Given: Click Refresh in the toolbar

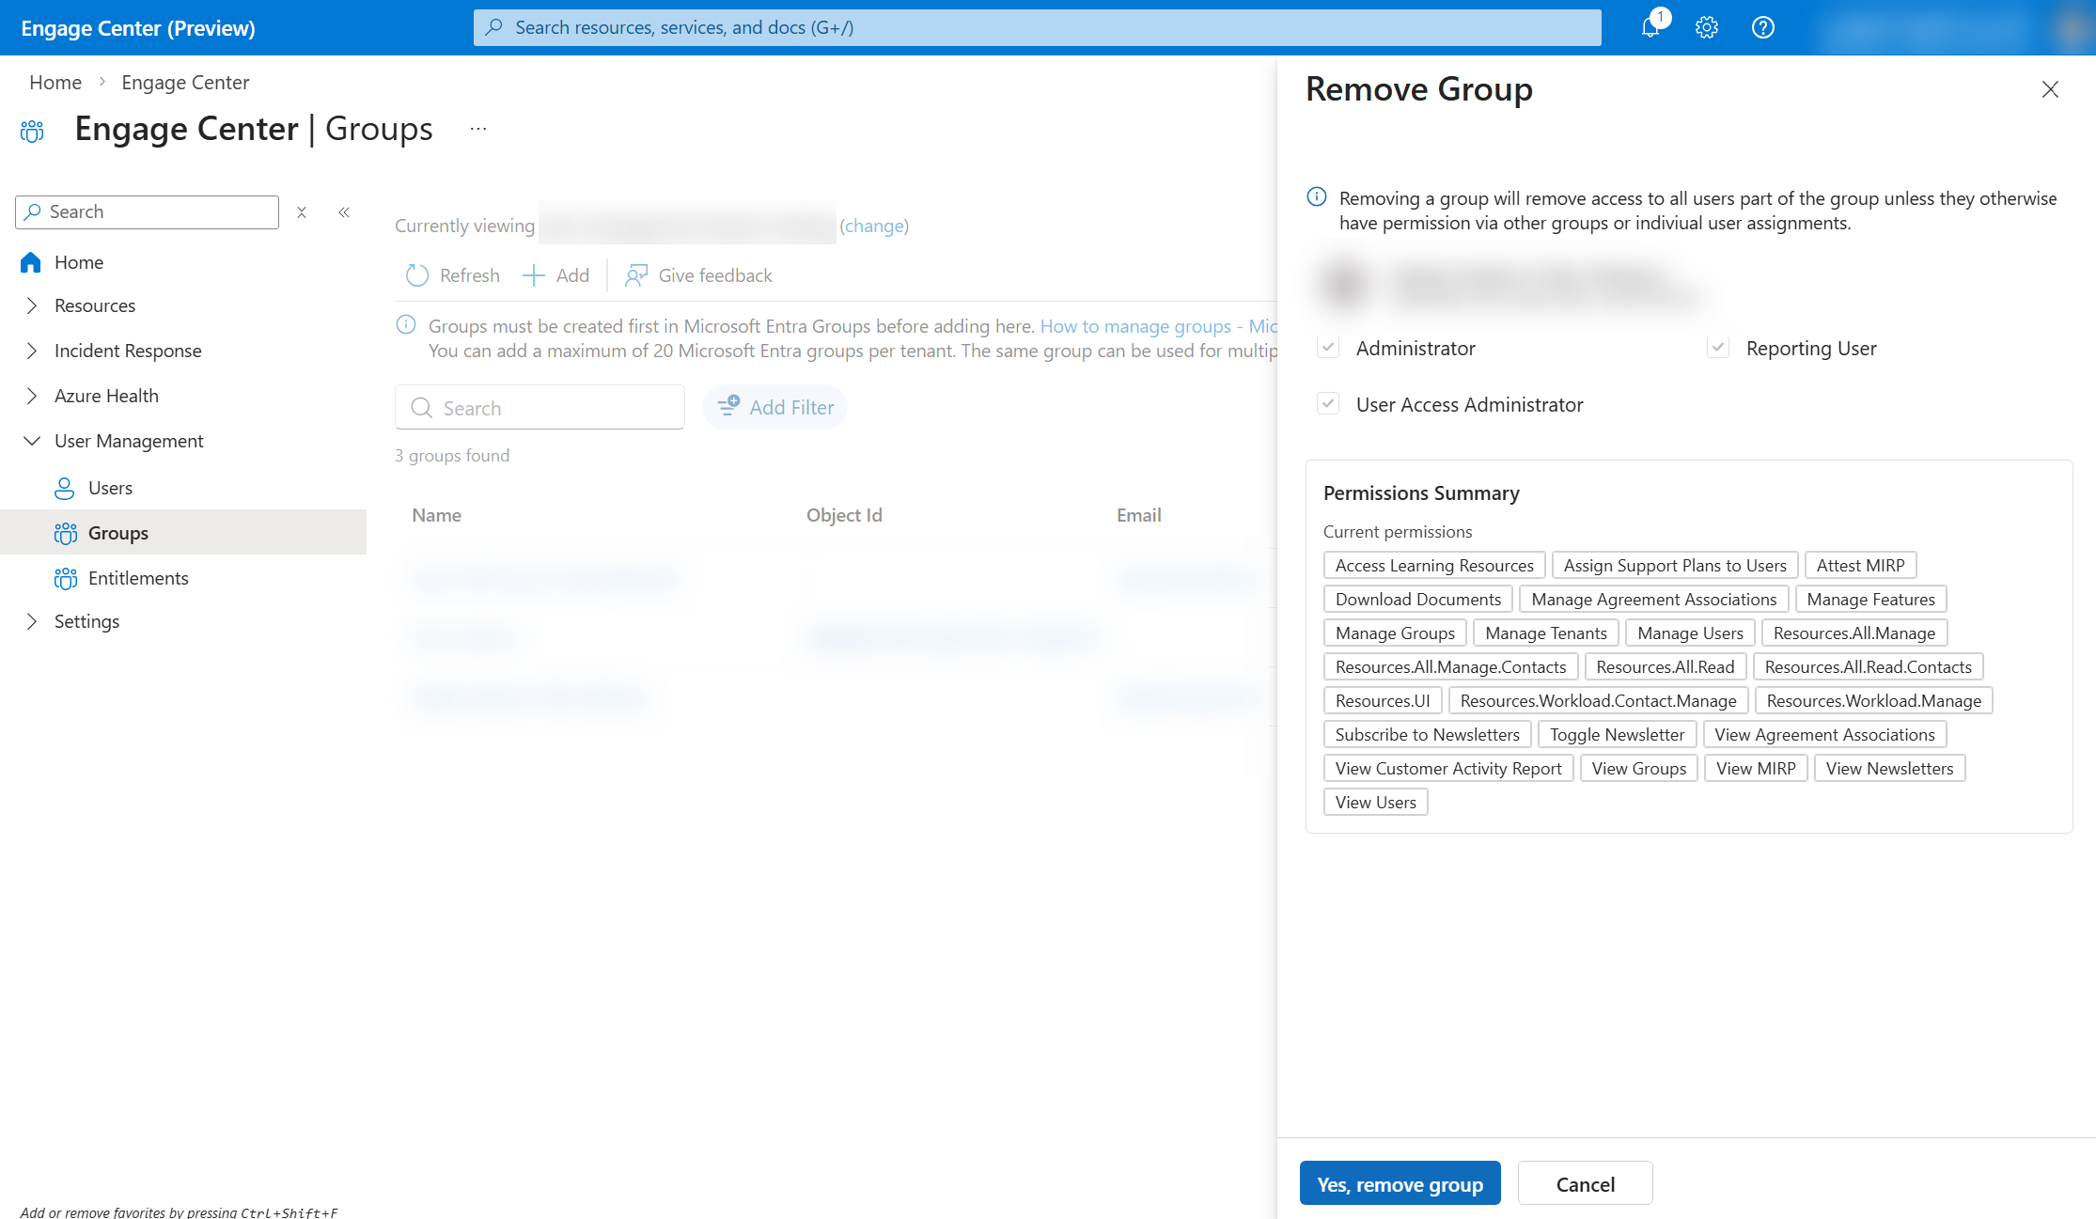Looking at the screenshot, I should click(x=452, y=275).
